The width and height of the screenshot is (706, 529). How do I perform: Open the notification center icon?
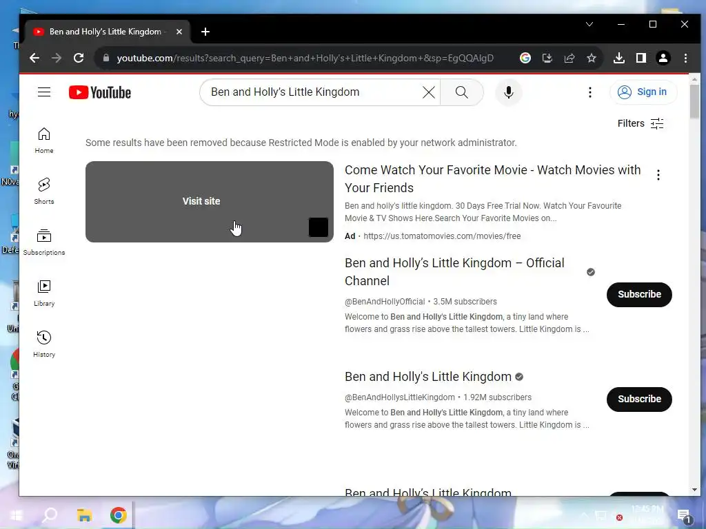click(684, 516)
